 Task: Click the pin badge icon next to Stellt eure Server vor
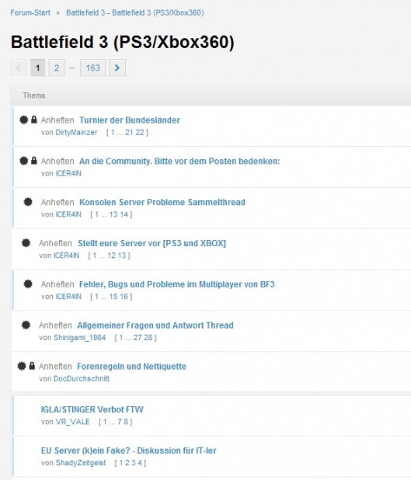26,243
